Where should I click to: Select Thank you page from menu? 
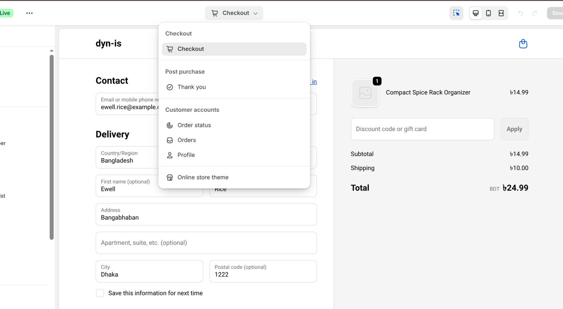point(191,87)
